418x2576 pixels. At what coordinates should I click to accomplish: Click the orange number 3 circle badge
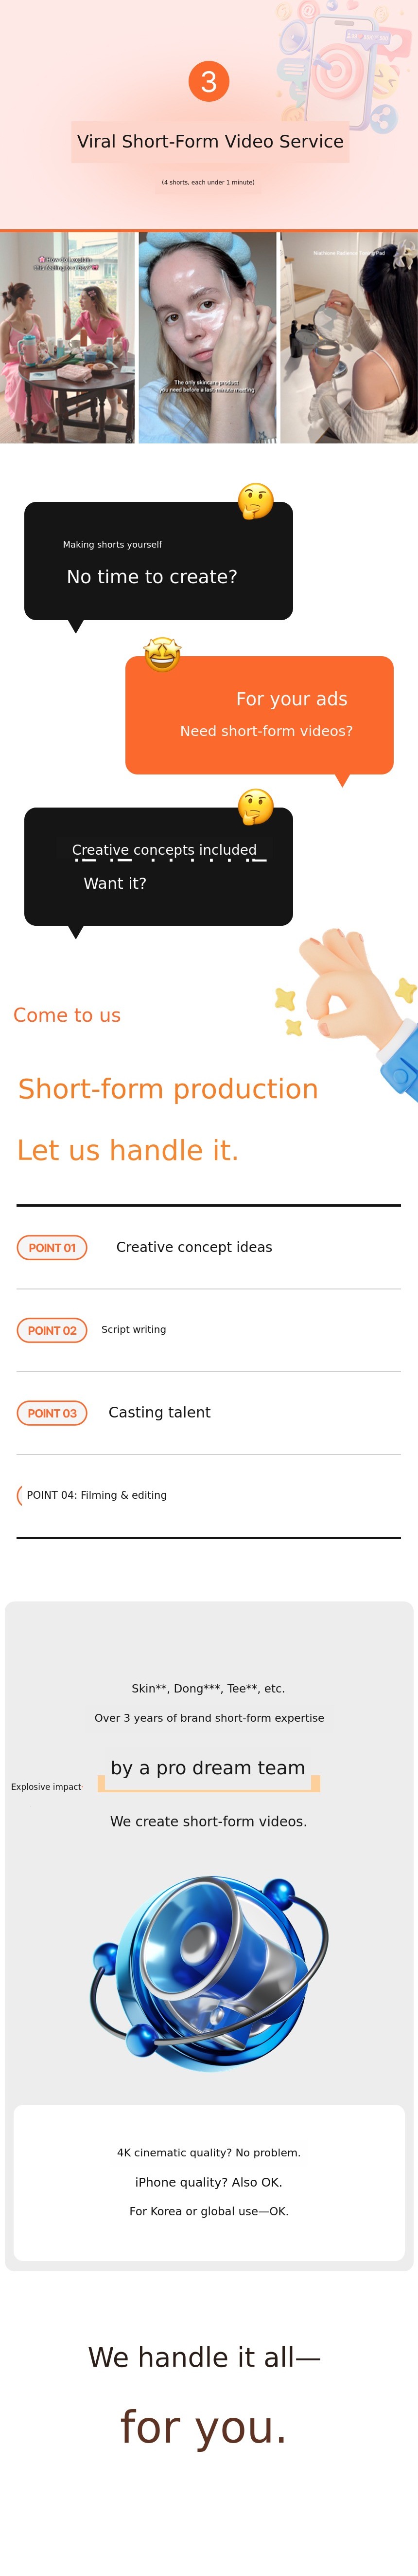209,81
